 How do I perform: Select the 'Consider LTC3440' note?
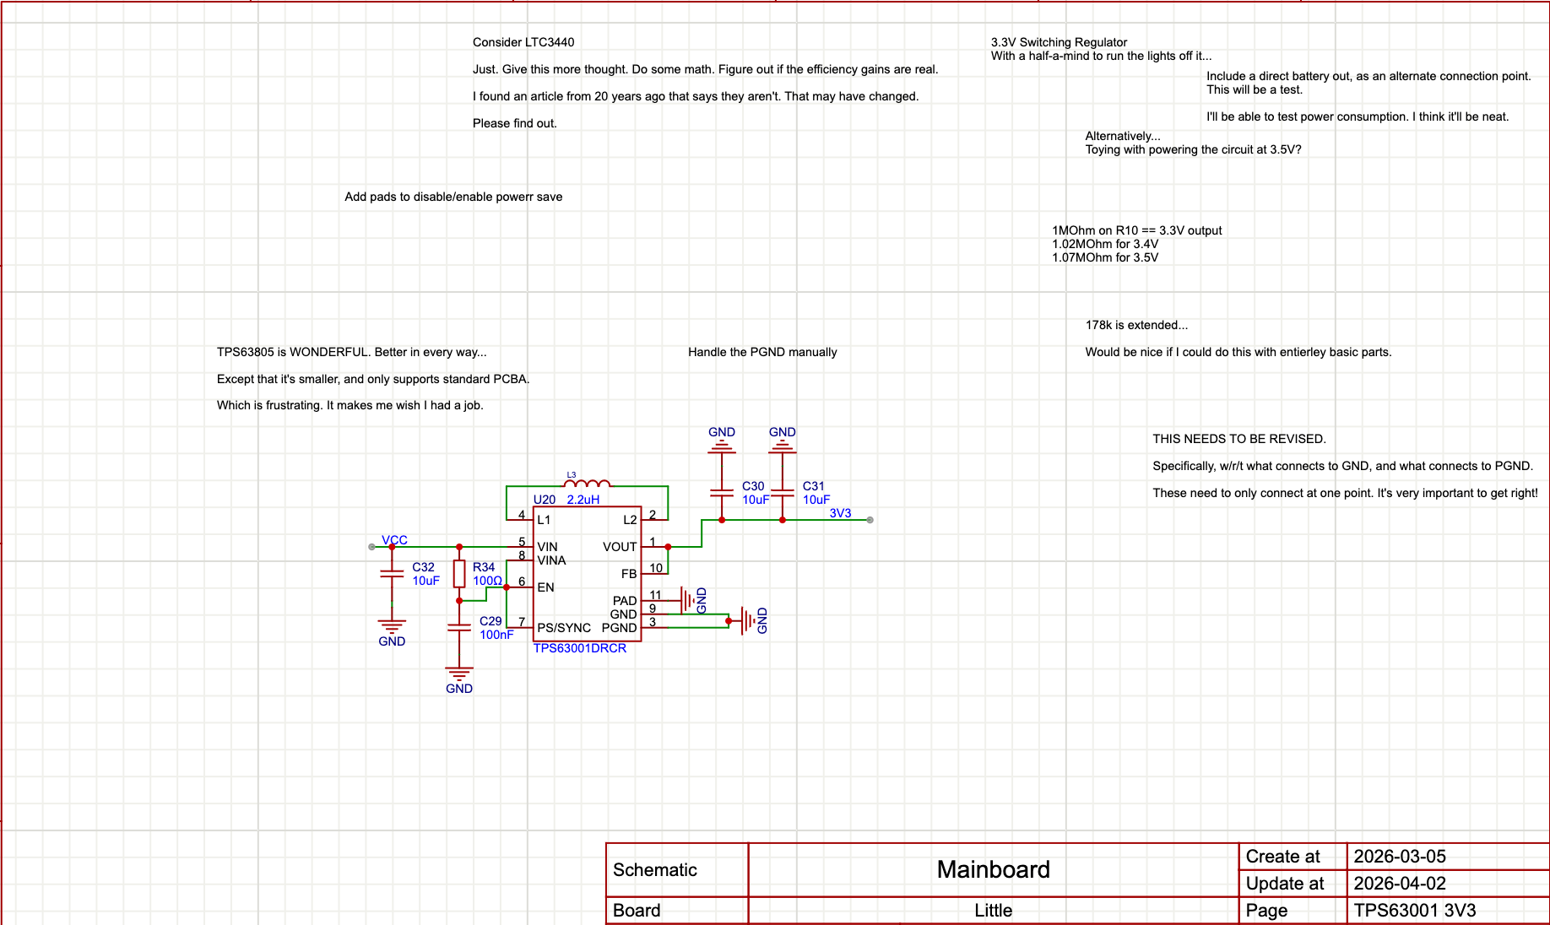click(523, 42)
